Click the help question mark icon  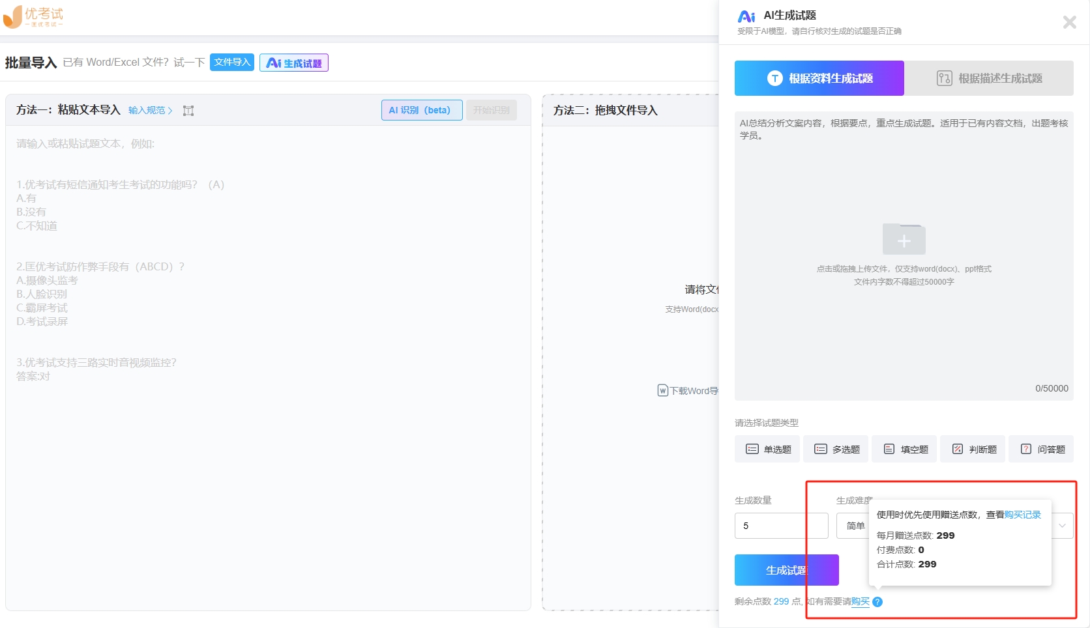(x=877, y=602)
